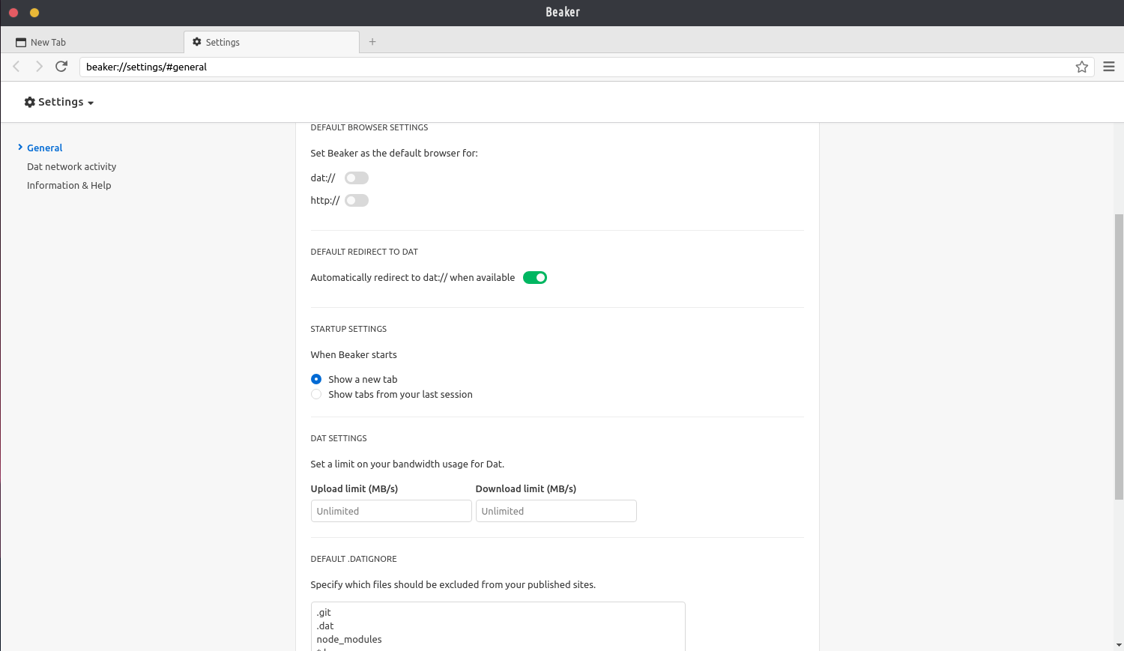1124x651 pixels.
Task: Switch to the New Tab tab
Action: click(x=48, y=43)
